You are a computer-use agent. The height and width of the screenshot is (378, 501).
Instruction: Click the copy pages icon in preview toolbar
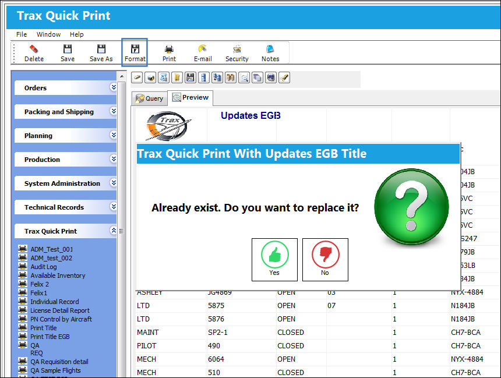(257, 77)
